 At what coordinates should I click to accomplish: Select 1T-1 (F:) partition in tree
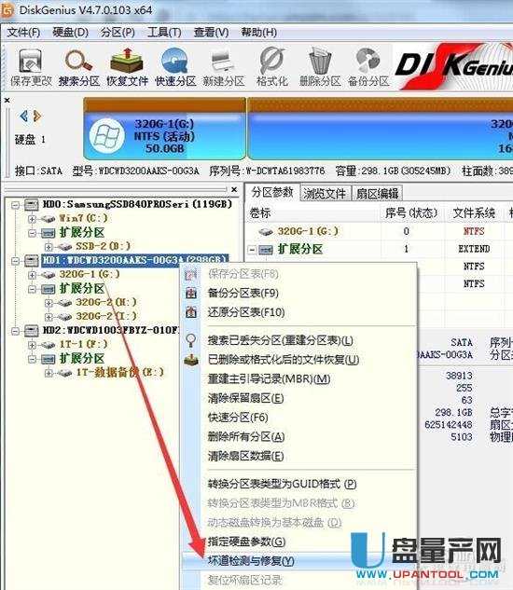pos(83,344)
